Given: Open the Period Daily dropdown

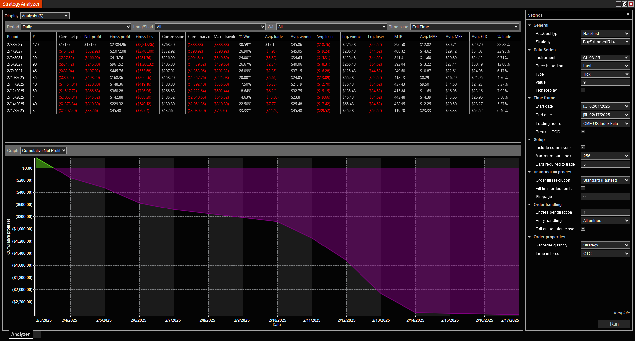Looking at the screenshot, I should pos(76,27).
